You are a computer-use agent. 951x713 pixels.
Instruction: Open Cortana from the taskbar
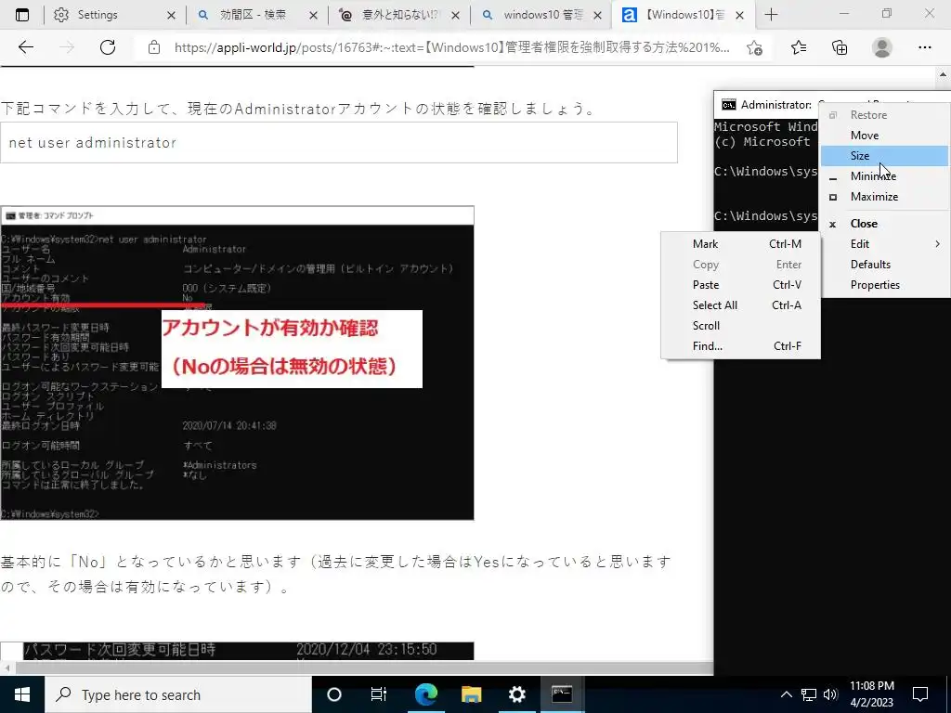coord(334,694)
